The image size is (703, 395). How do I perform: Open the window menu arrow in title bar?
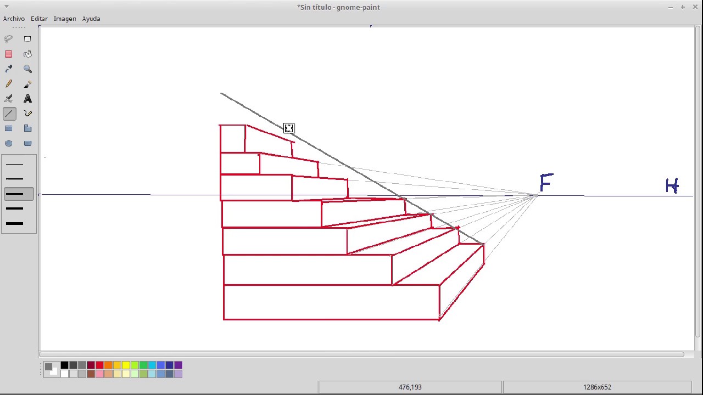(x=7, y=7)
